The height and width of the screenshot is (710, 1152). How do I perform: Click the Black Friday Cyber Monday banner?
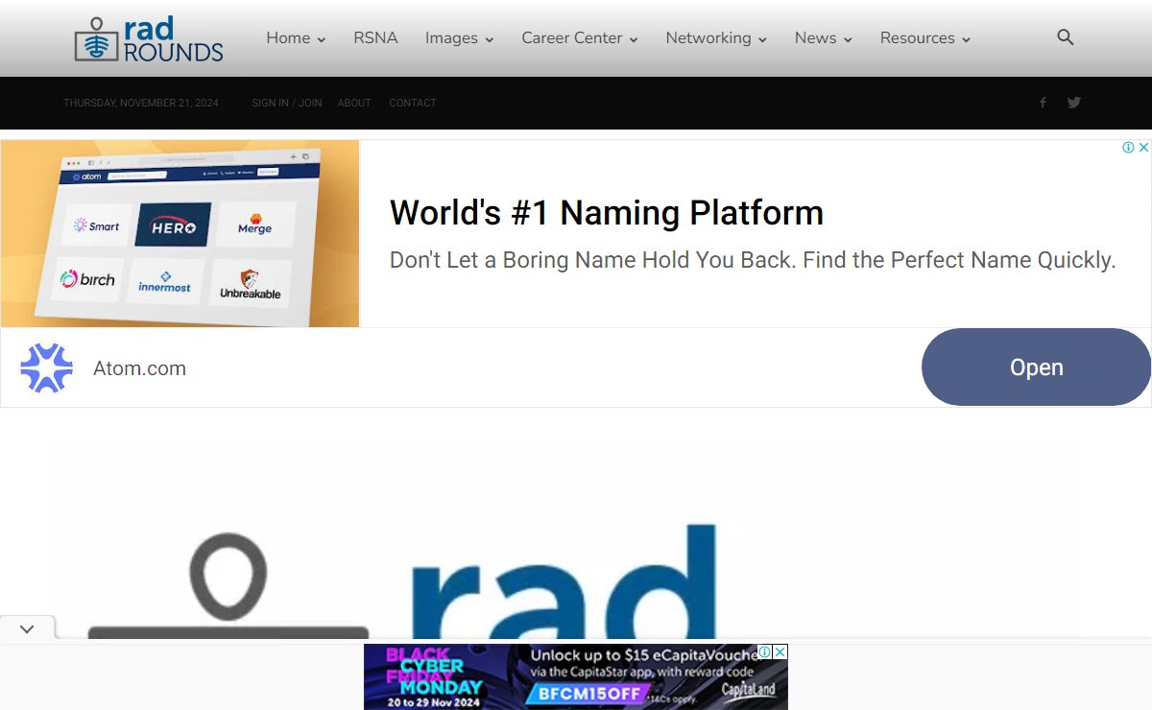coord(576,676)
